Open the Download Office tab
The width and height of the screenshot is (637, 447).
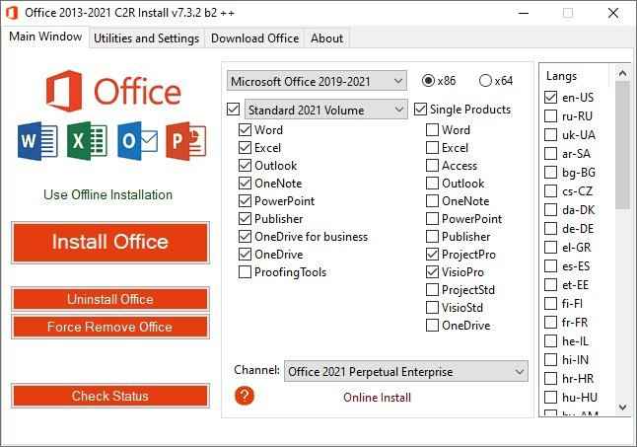254,37
